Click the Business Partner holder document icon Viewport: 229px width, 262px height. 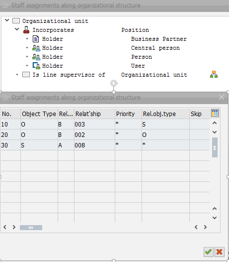[x=36, y=39]
